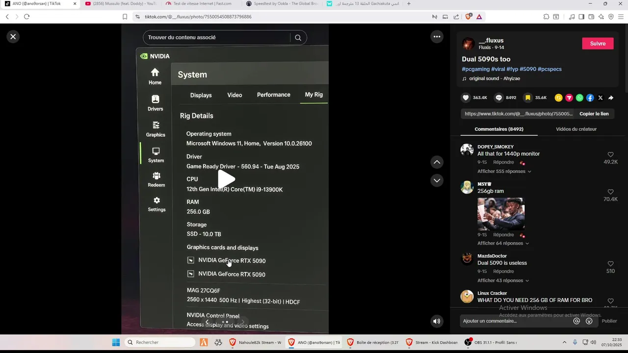Show hidden system tray icons chevron
Screen dimensions: 628x353
(564, 342)
